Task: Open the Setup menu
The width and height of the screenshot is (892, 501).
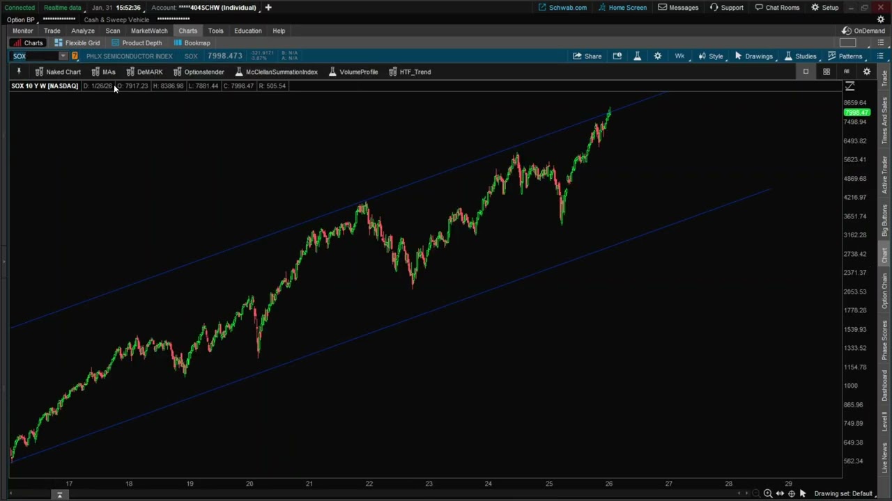Action: pos(824,8)
